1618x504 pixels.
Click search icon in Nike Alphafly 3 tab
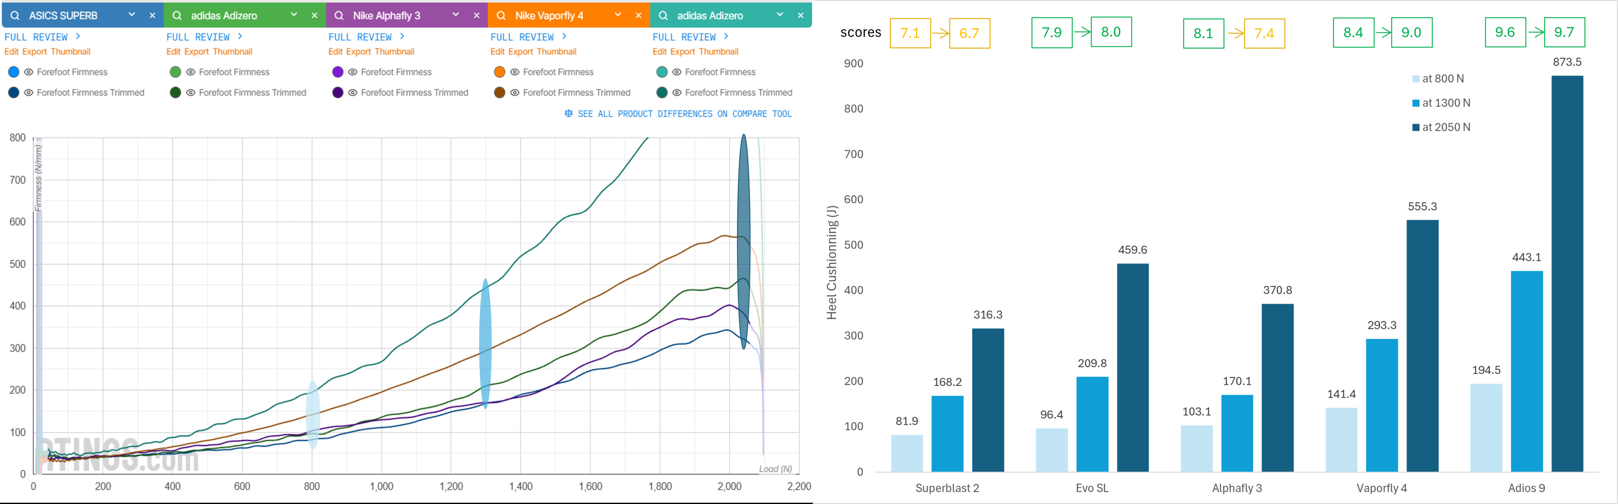339,15
